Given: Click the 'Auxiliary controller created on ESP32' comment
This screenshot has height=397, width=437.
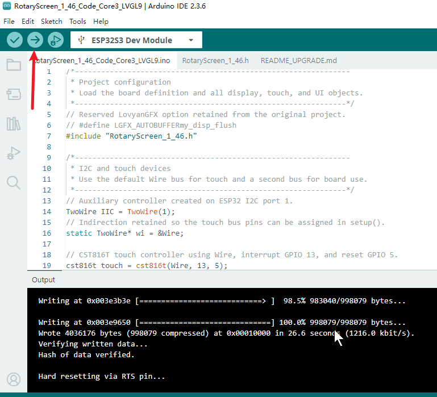Looking at the screenshot, I should (x=179, y=201).
